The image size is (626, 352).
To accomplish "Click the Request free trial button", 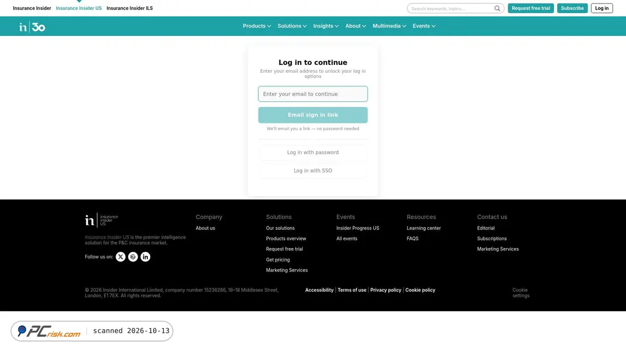I will click(530, 9).
